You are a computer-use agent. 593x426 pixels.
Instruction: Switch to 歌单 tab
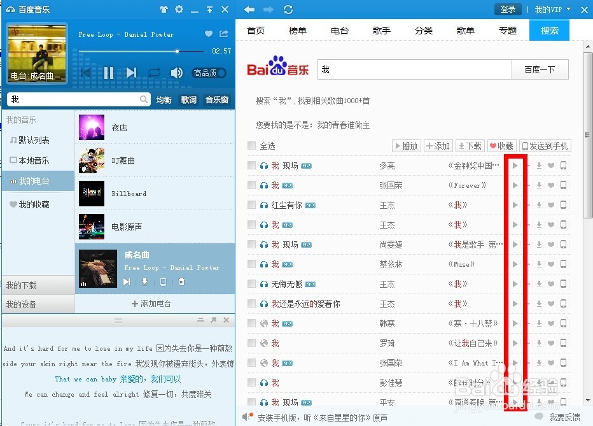[x=466, y=31]
